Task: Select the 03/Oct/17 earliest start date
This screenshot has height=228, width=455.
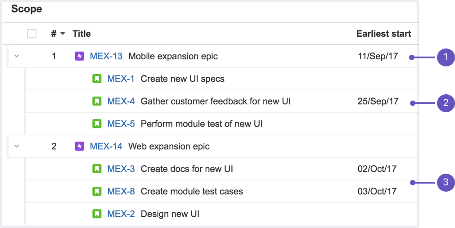Action: coord(377,191)
